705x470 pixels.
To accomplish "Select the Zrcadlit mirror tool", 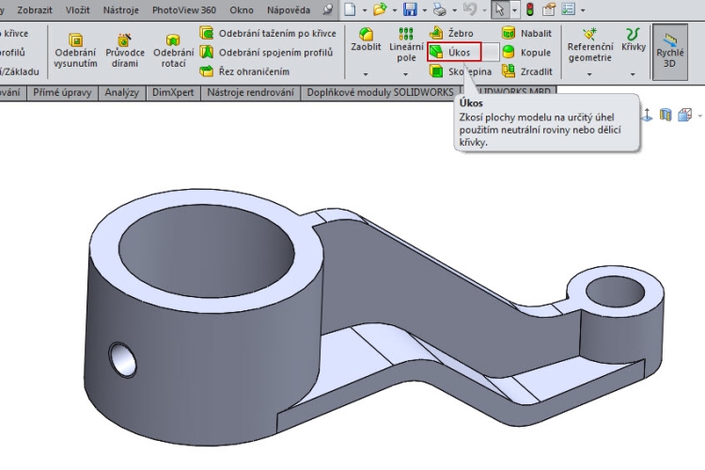I will (x=527, y=71).
